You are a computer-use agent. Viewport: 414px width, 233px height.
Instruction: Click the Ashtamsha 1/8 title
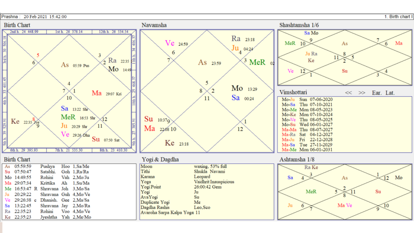[297, 159]
